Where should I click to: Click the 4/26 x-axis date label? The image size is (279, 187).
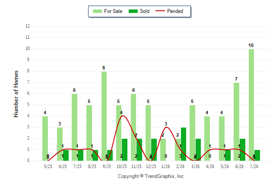[210, 166]
